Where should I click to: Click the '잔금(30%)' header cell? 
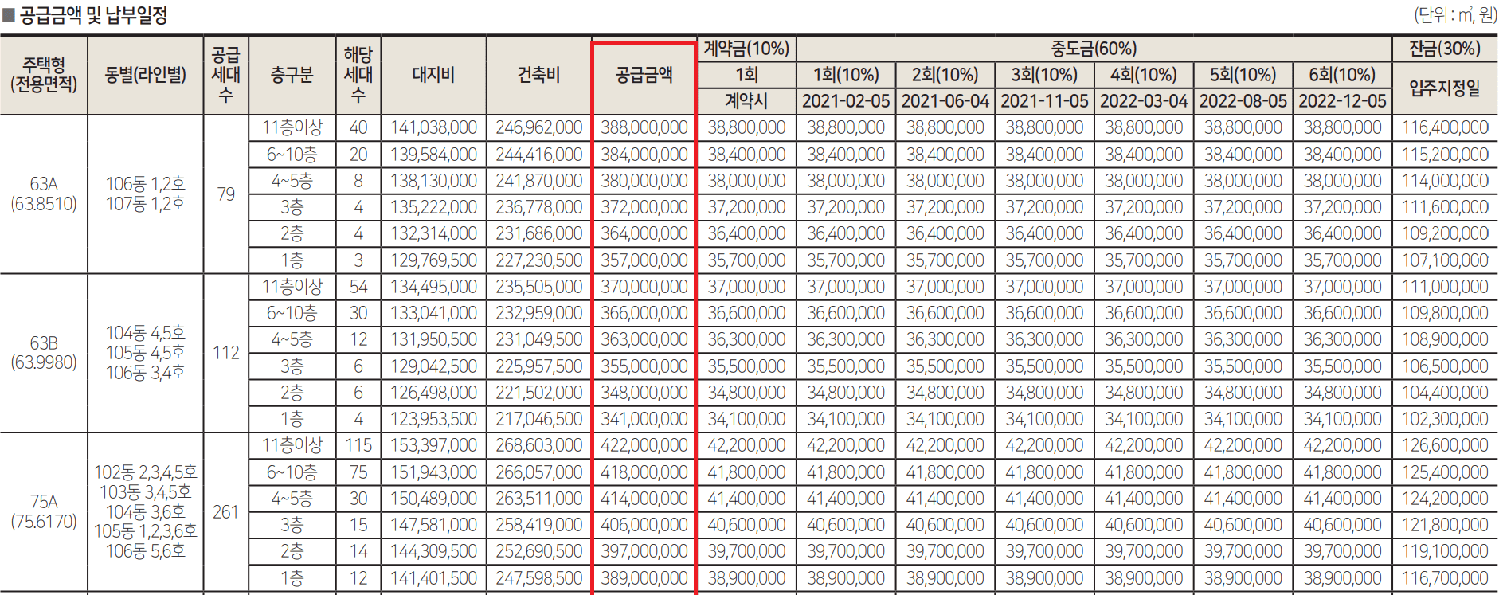(1445, 49)
